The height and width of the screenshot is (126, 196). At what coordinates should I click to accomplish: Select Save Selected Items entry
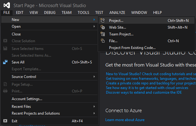pyautogui.click(x=49, y=48)
